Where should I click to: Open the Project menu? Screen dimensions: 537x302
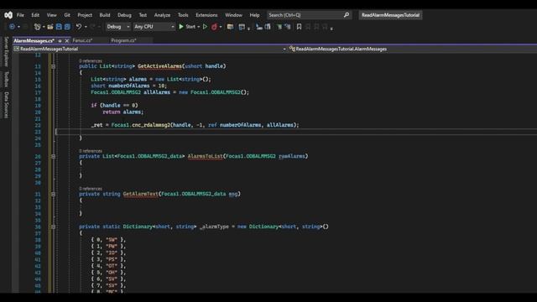pyautogui.click(x=85, y=15)
